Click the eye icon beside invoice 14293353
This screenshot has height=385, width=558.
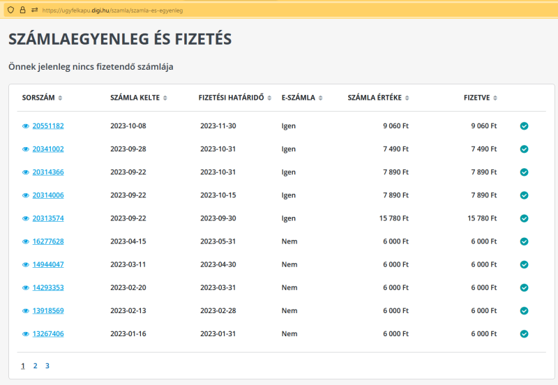[x=26, y=288]
